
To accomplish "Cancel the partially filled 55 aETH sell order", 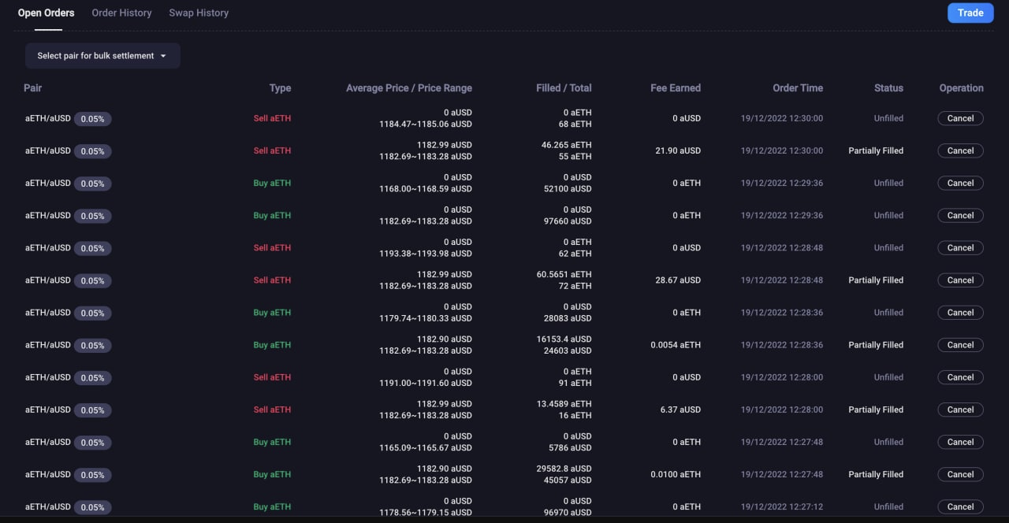I will 960,150.
